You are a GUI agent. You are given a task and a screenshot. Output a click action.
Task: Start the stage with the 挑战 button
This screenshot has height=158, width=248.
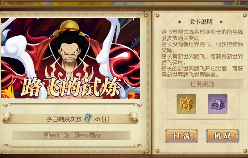(x=222, y=136)
